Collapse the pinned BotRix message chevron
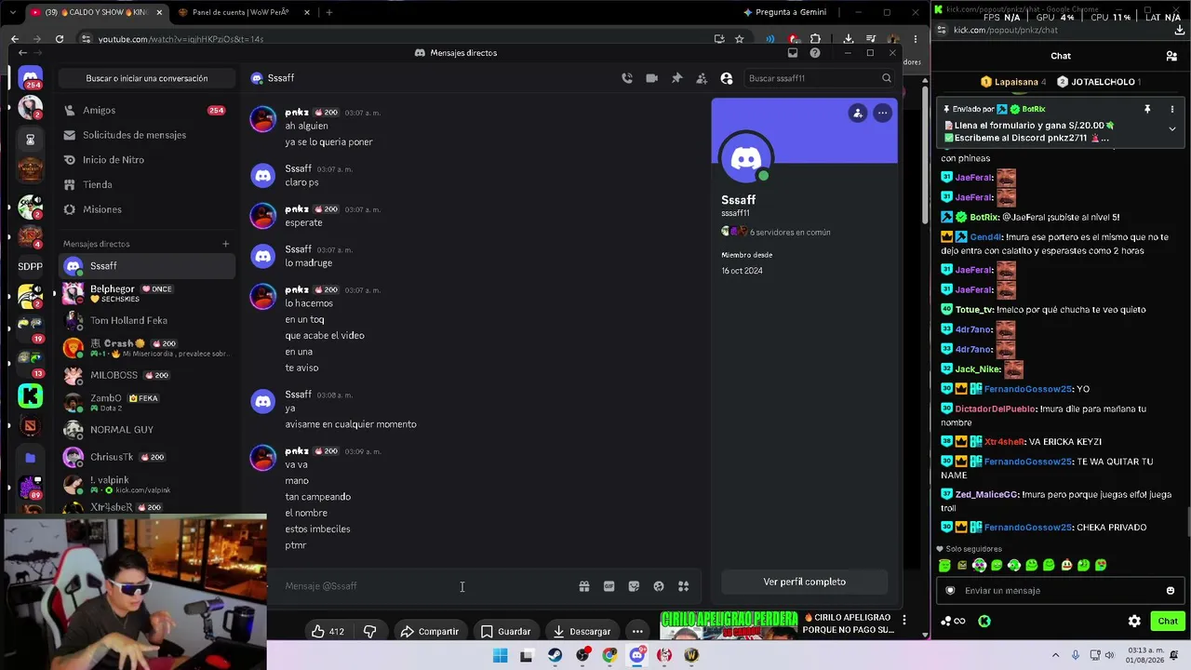This screenshot has height=670, width=1191. coord(1171,129)
